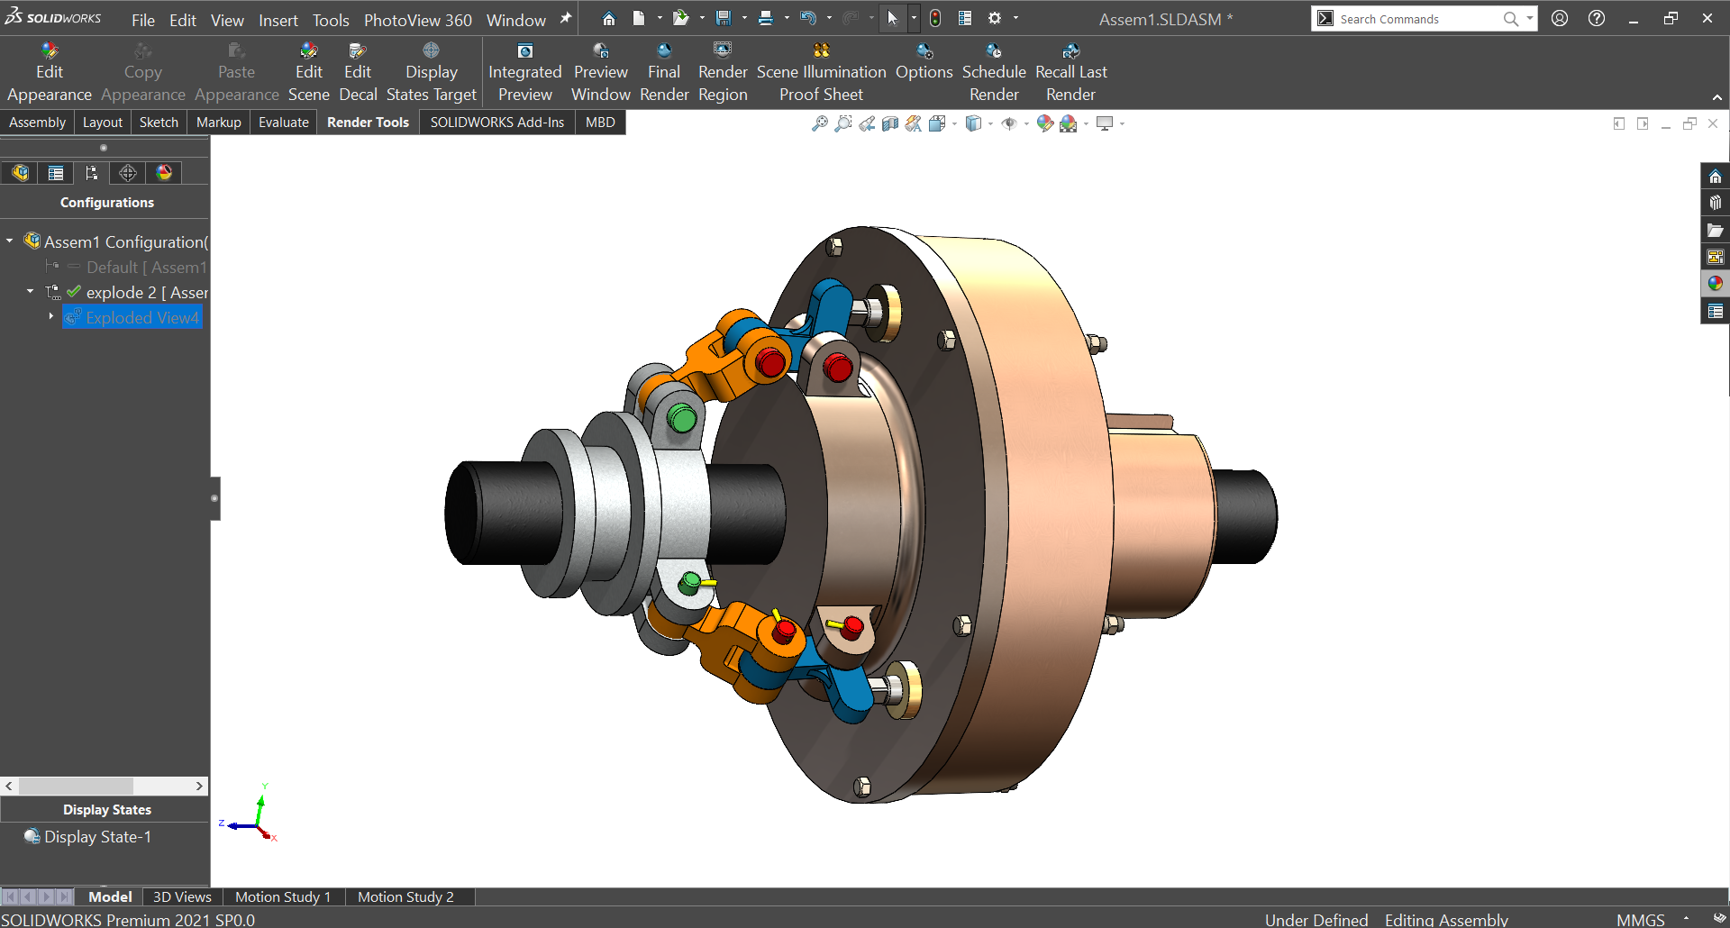
Task: Launch the Integrated Preview
Action: 525,71
